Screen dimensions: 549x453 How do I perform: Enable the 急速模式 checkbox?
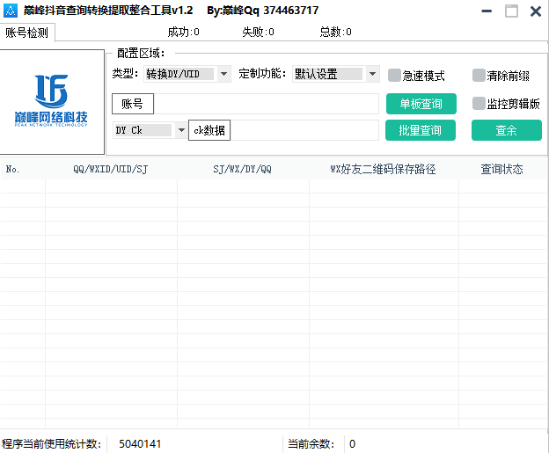coord(394,76)
